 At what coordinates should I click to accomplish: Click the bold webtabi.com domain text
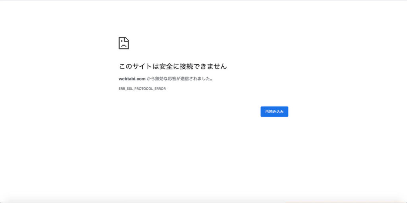tap(132, 79)
